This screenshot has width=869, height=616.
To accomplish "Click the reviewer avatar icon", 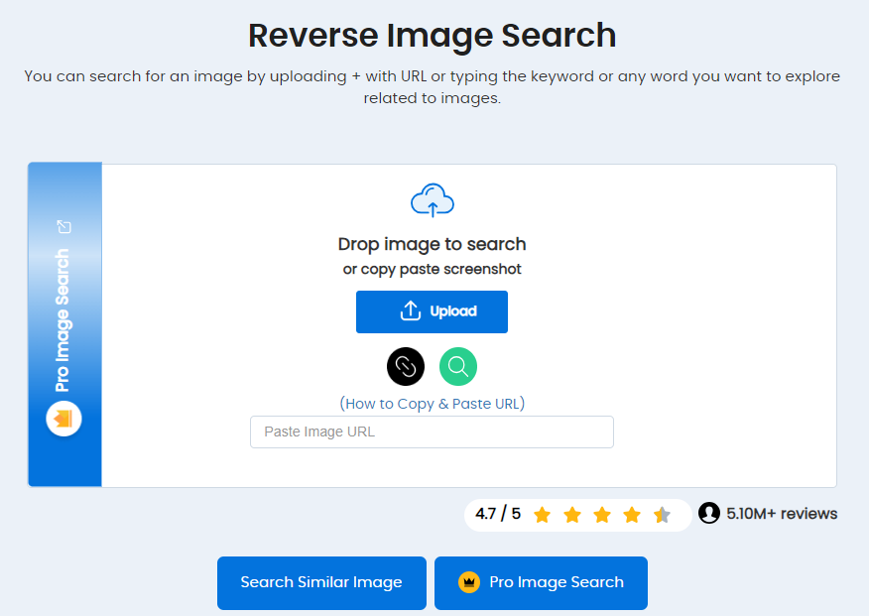I will (x=709, y=513).
